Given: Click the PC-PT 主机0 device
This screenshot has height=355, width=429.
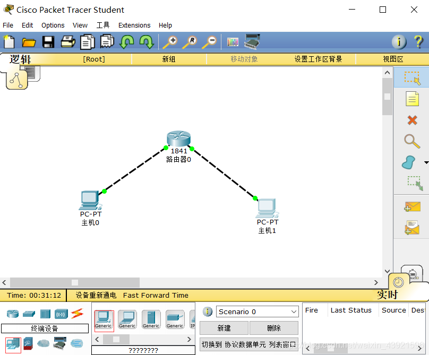Looking at the screenshot, I should [x=91, y=201].
